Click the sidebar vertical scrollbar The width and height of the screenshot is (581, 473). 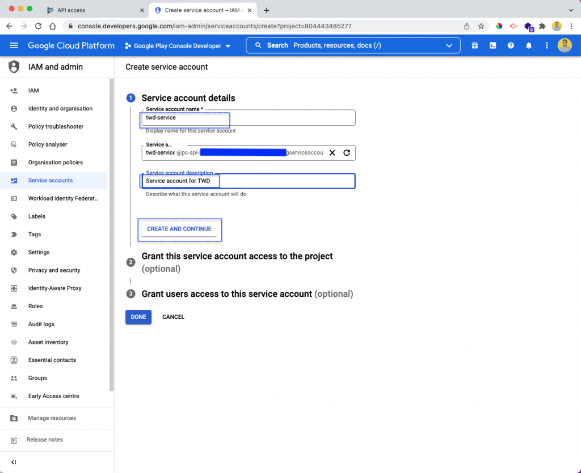pyautogui.click(x=112, y=235)
